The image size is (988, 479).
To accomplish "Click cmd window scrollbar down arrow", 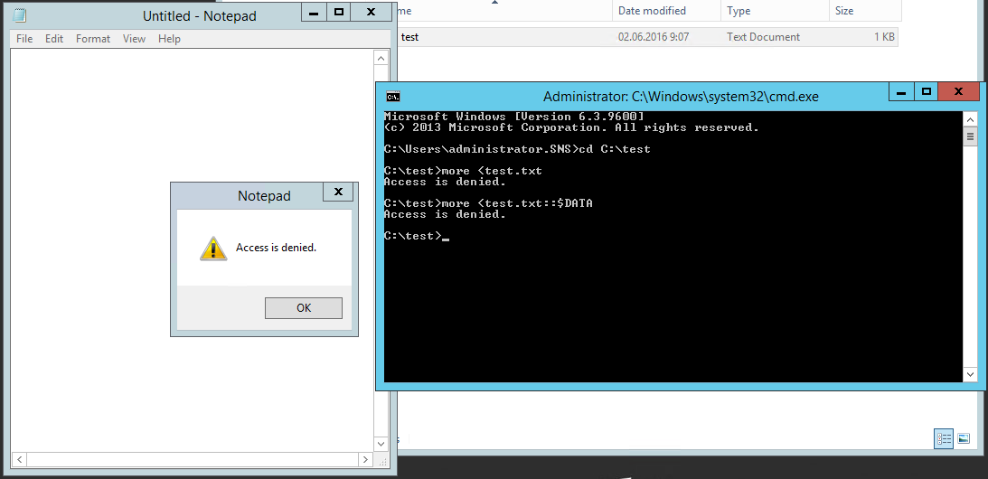I will pos(970,374).
